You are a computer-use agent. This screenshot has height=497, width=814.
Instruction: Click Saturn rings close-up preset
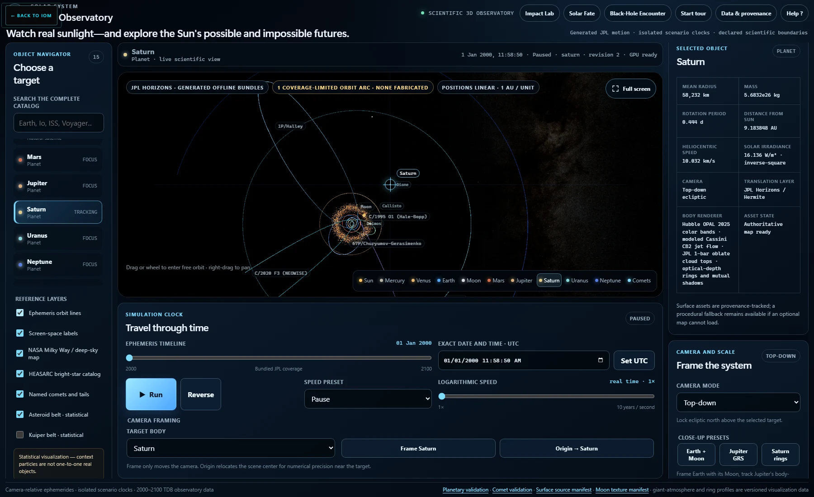click(x=780, y=455)
